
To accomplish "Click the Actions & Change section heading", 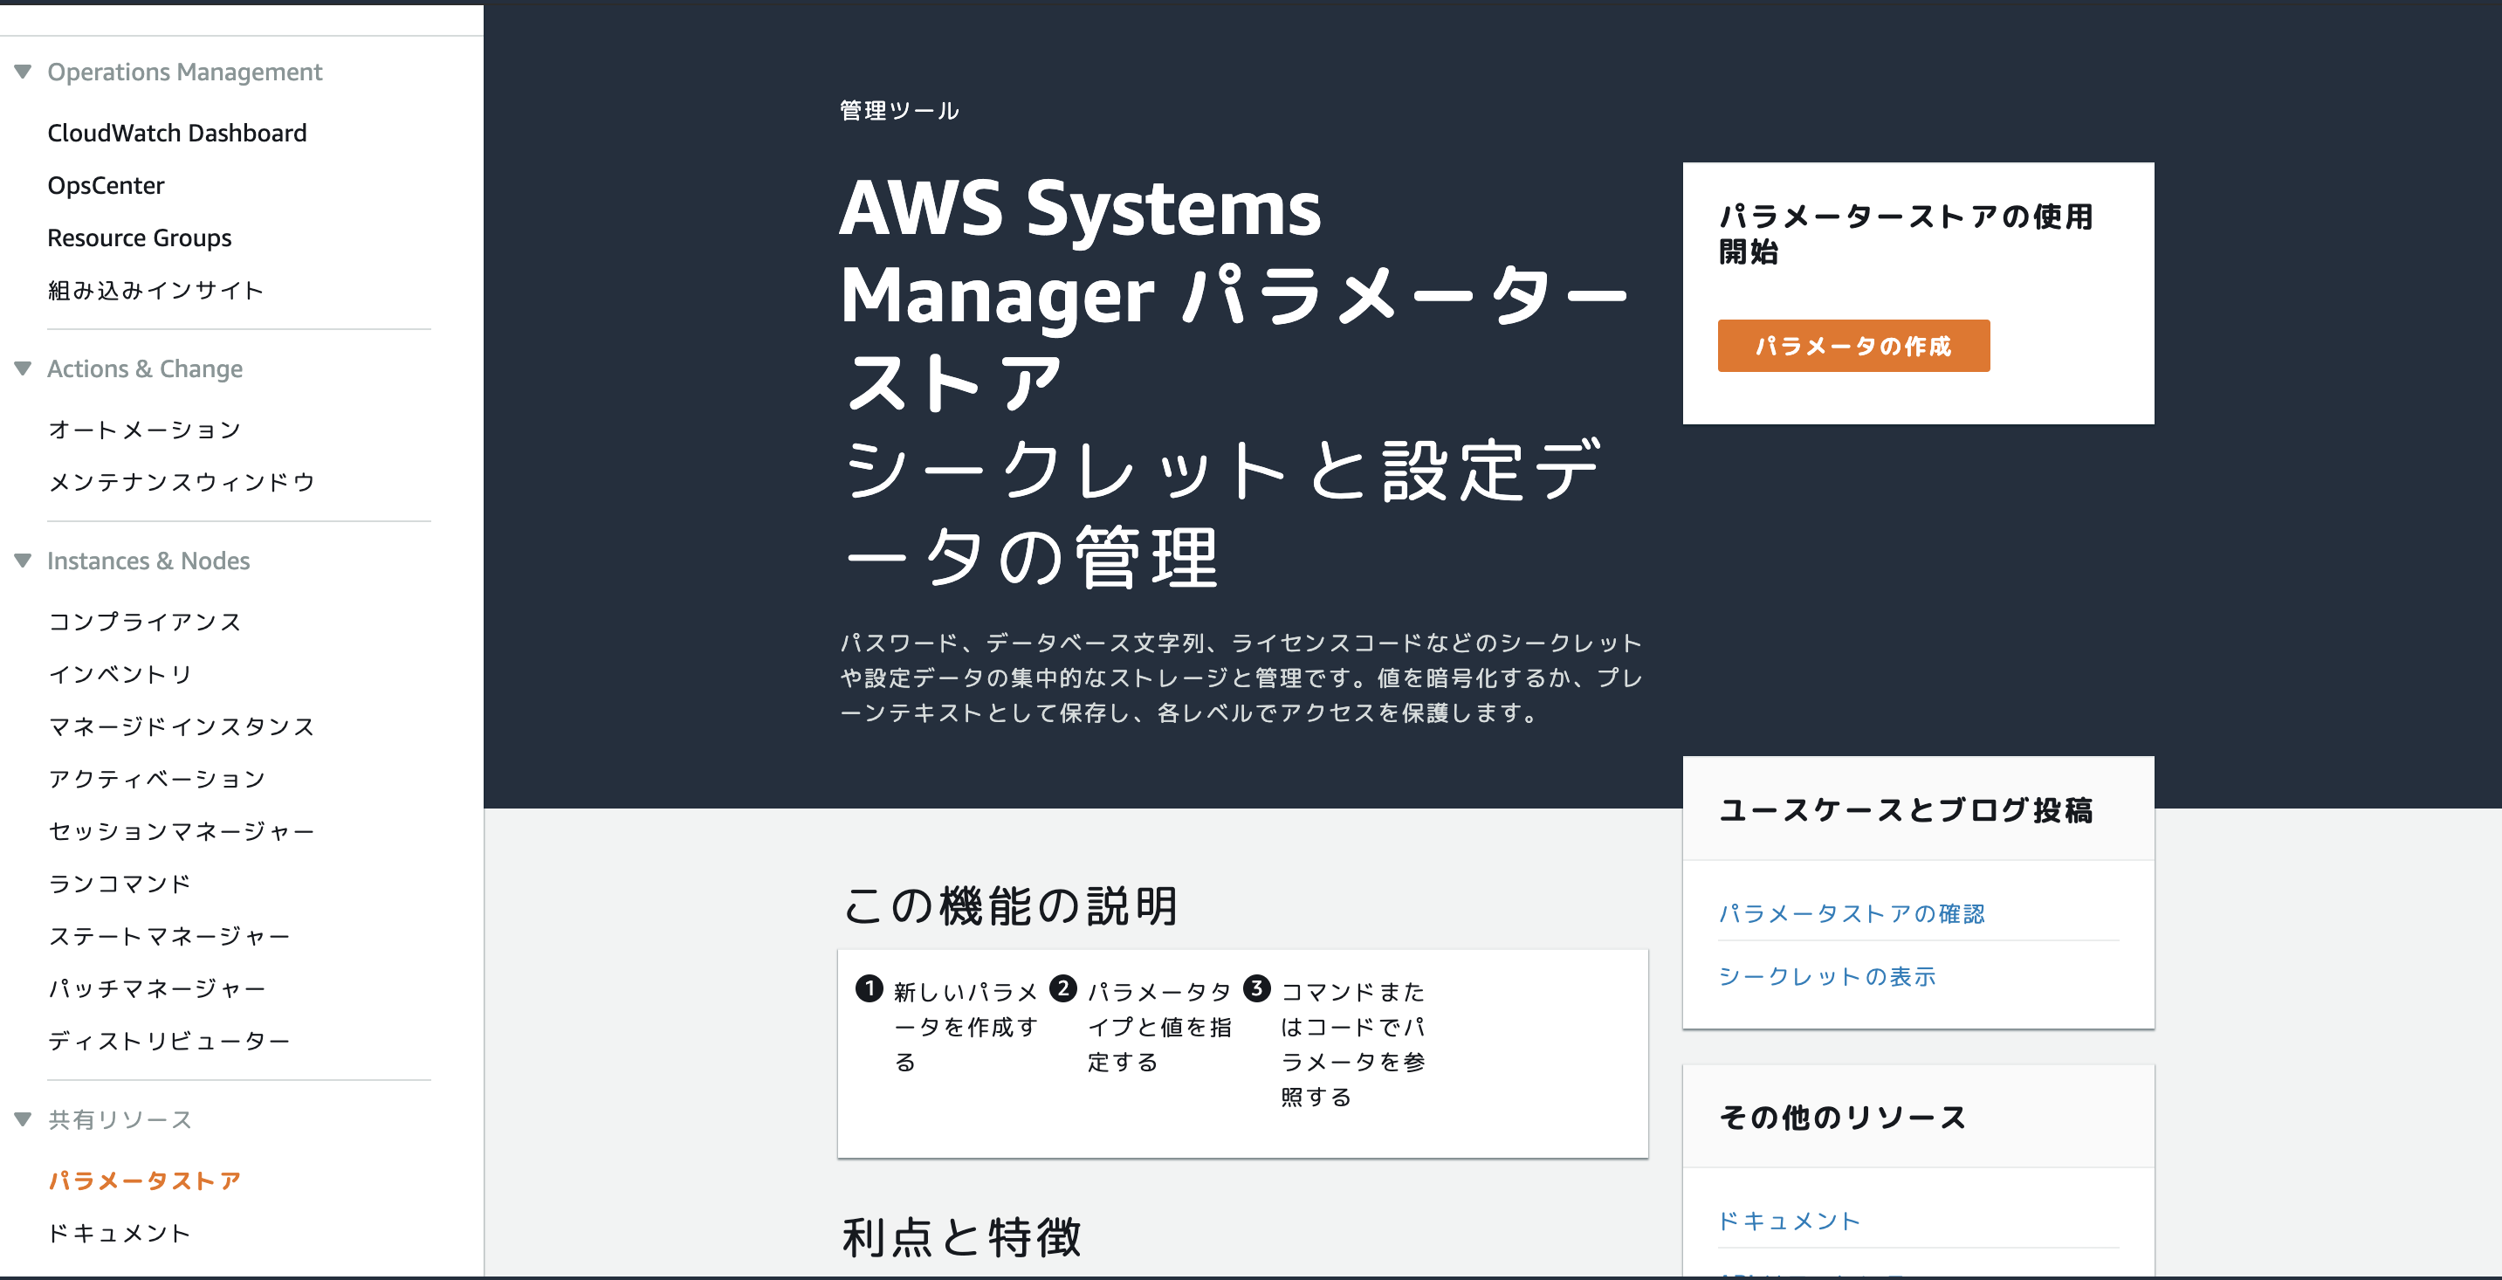I will 145,369.
